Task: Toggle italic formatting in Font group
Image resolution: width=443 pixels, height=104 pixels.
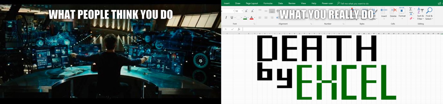Action: click(226, 17)
